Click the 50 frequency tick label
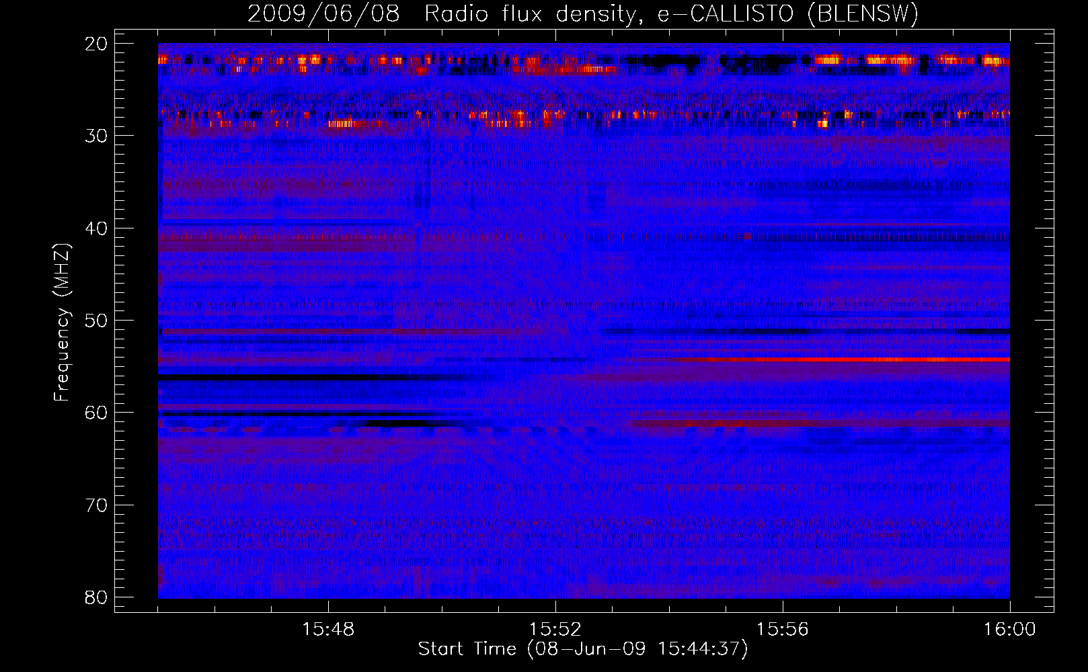Image resolution: width=1088 pixels, height=672 pixels. coord(97,321)
